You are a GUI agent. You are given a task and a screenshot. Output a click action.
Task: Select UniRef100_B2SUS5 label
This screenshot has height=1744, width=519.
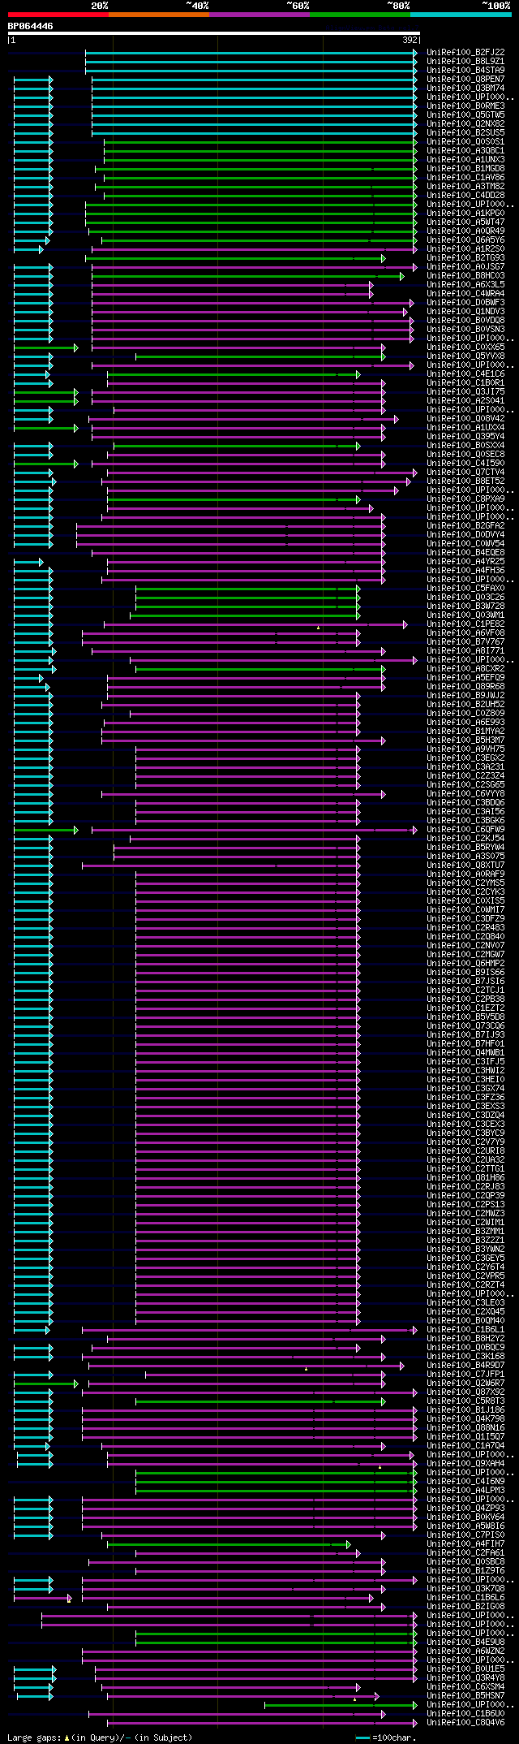[x=465, y=132]
